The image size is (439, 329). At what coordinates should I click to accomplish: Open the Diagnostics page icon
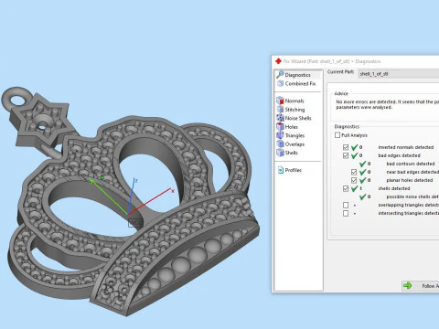point(280,74)
